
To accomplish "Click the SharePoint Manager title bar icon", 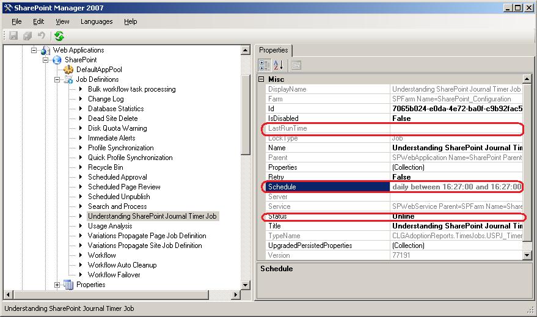I will click(7, 7).
